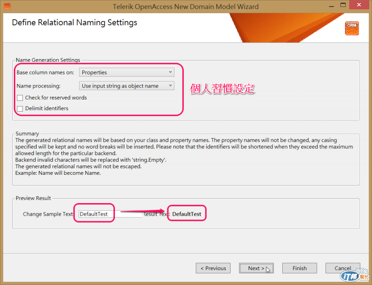Click the Summary group label
372x285 pixels.
(x=27, y=133)
